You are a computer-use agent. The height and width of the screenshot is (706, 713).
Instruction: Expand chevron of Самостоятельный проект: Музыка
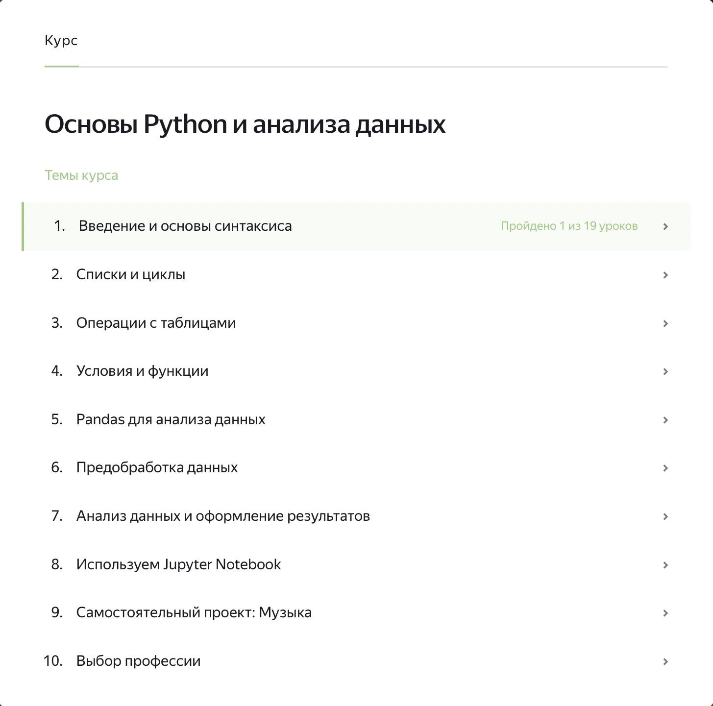pos(665,613)
